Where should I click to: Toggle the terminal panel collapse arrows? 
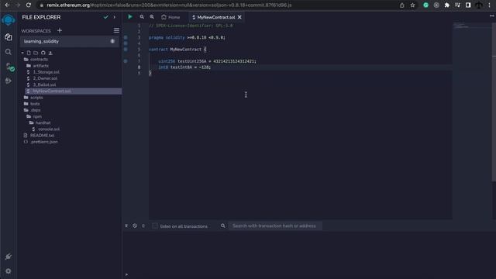[126, 226]
